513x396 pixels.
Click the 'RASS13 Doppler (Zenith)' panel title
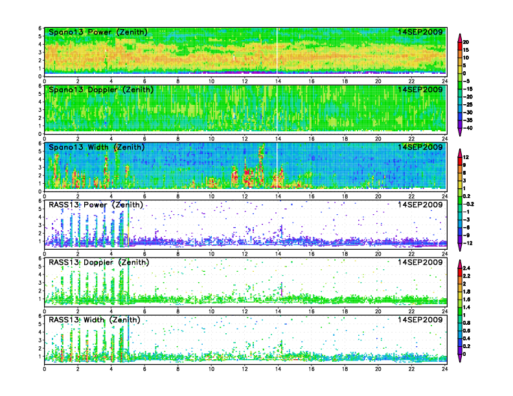coord(99,262)
